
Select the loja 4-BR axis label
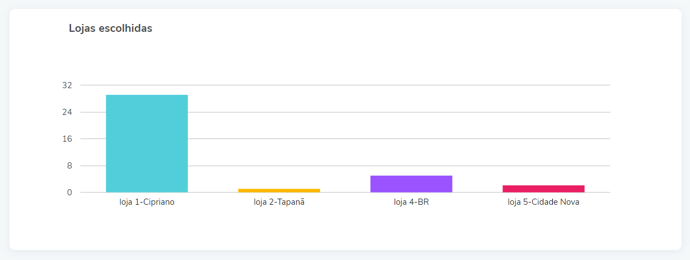click(x=411, y=202)
